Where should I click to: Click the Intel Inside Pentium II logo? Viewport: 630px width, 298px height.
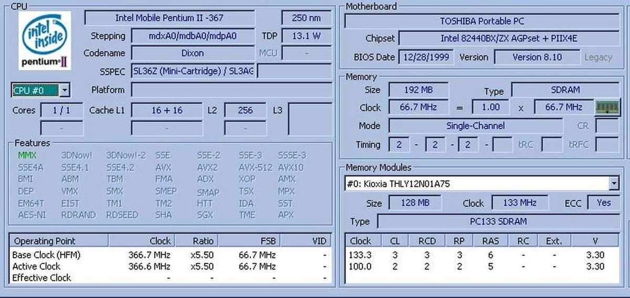click(44, 40)
